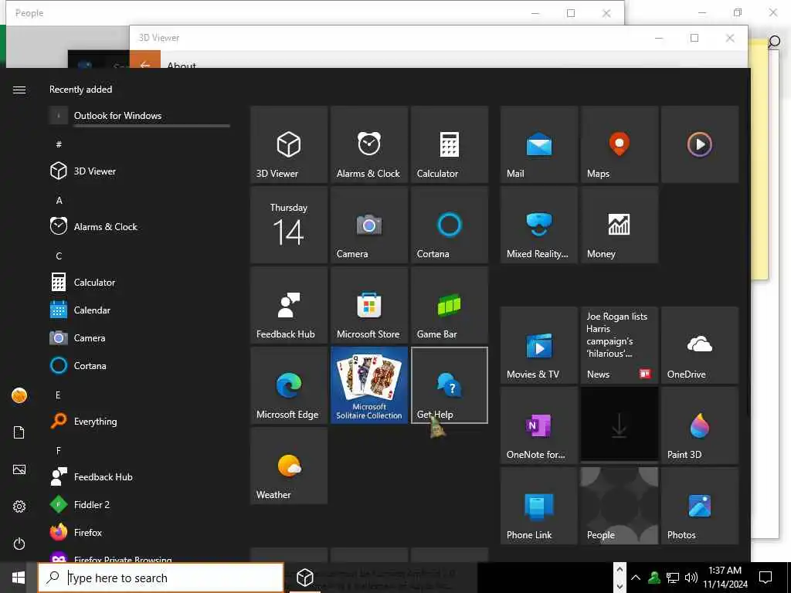Open the Maps tile
This screenshot has height=593, width=791.
point(619,144)
